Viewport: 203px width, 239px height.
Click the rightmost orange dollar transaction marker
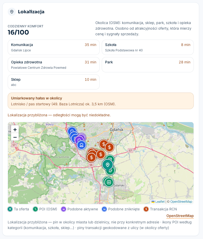point(109,147)
